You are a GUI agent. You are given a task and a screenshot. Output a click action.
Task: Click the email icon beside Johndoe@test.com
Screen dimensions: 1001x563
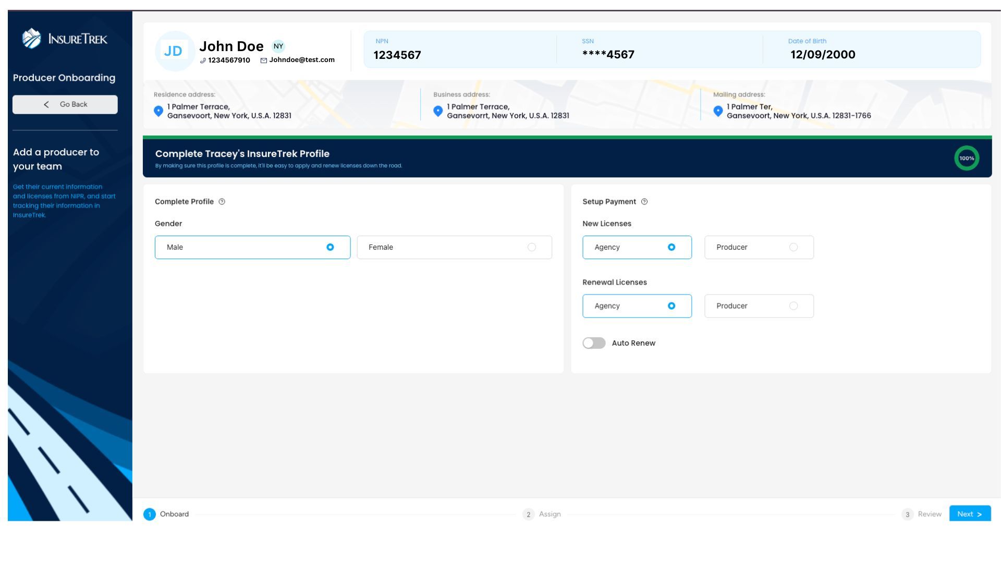[263, 60]
